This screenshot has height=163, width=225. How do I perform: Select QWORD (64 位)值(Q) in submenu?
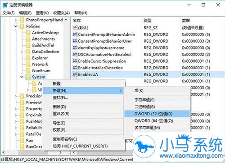(x=157, y=121)
